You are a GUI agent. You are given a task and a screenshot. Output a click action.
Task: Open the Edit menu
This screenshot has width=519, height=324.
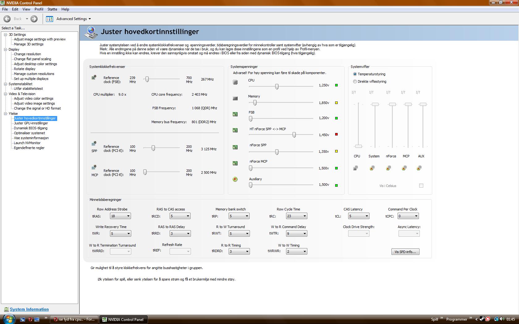click(15, 9)
